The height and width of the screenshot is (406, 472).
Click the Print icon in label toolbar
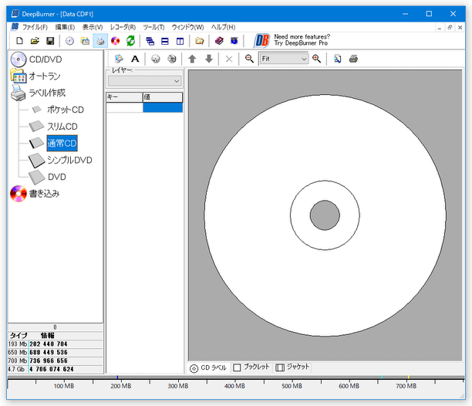pyautogui.click(x=353, y=59)
